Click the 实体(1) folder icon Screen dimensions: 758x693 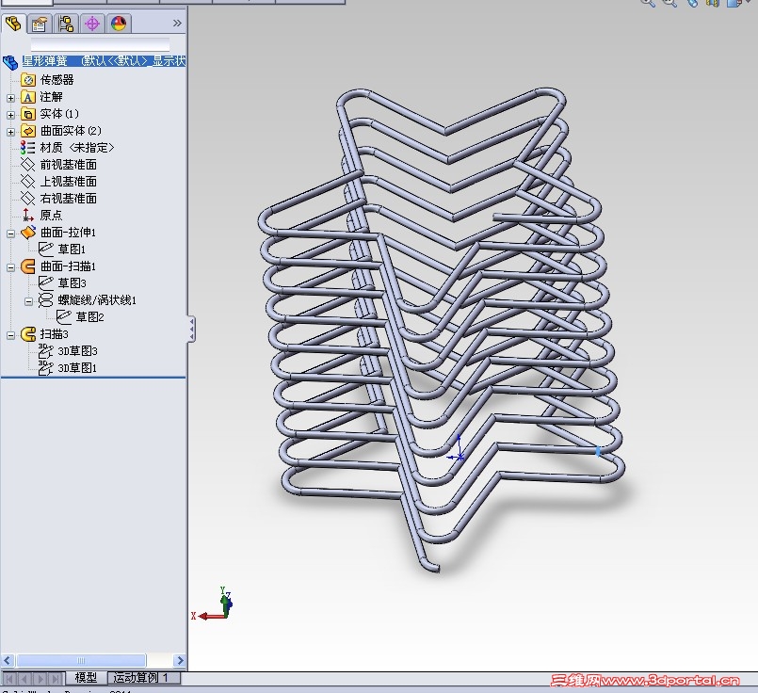coord(28,114)
